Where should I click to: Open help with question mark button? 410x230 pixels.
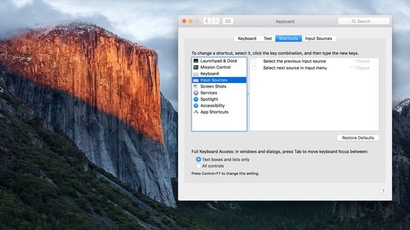pyautogui.click(x=383, y=191)
